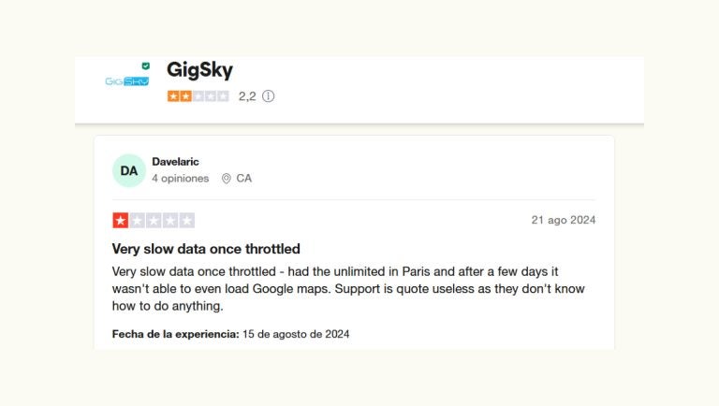Click the first orange star under GigSky

[x=173, y=95]
